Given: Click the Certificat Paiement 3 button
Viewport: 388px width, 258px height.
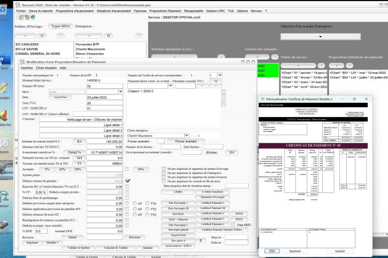Looking at the screenshot, I should point(212,219).
